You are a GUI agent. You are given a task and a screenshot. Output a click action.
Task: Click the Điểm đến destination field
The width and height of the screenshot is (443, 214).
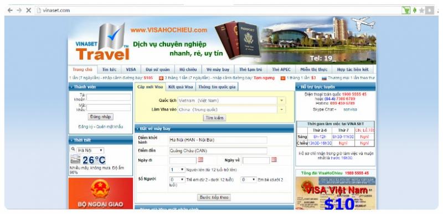pyautogui.click(x=218, y=151)
